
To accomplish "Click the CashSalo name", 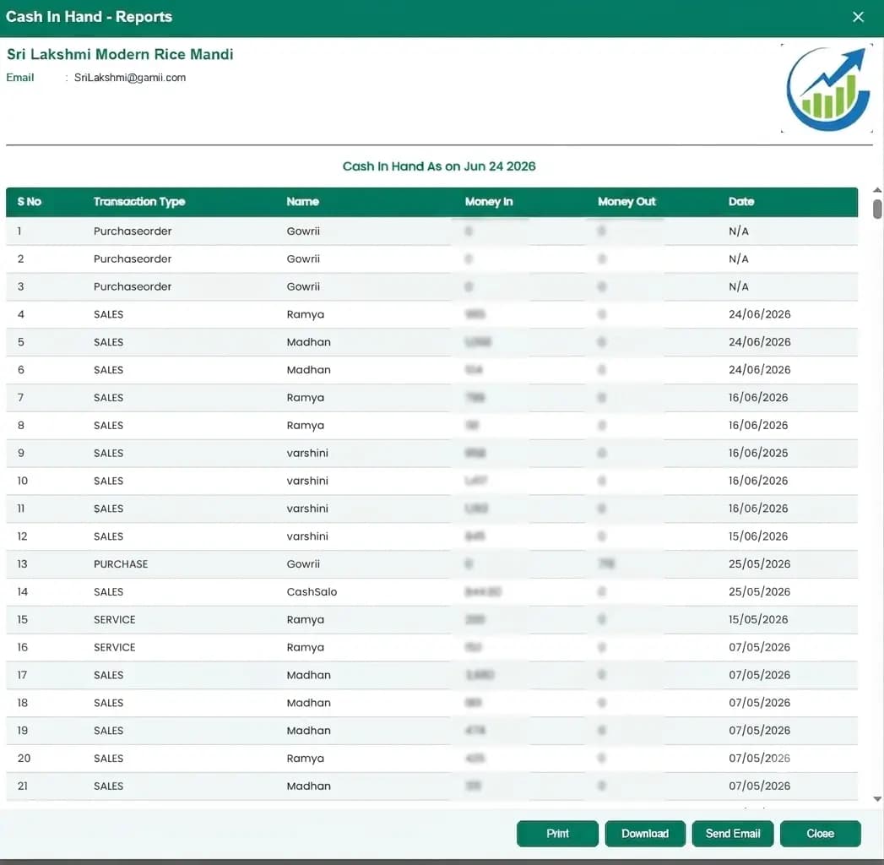I will pyautogui.click(x=312, y=591).
